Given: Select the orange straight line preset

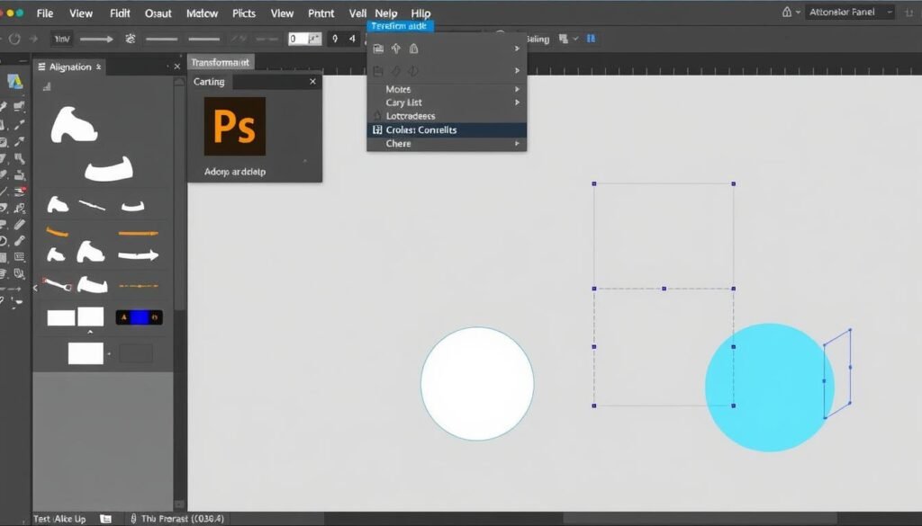Looking at the screenshot, I should point(138,233).
